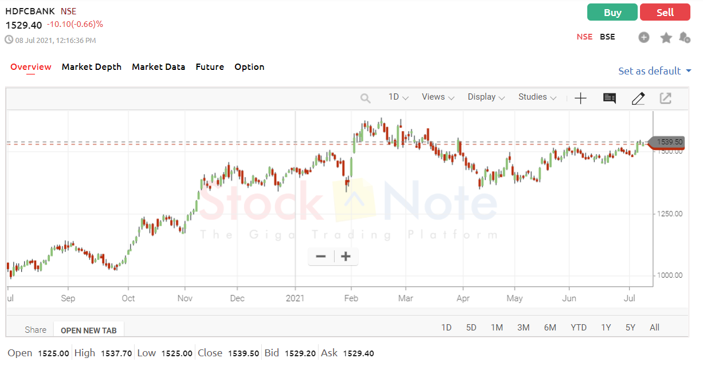Click OPEN NEW TAB below the chart
This screenshot has height=366, width=703.
point(89,330)
